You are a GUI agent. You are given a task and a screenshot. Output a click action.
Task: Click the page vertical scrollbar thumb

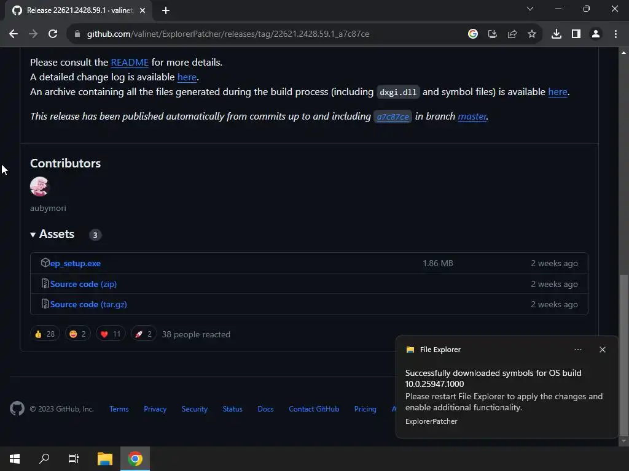tap(623, 354)
